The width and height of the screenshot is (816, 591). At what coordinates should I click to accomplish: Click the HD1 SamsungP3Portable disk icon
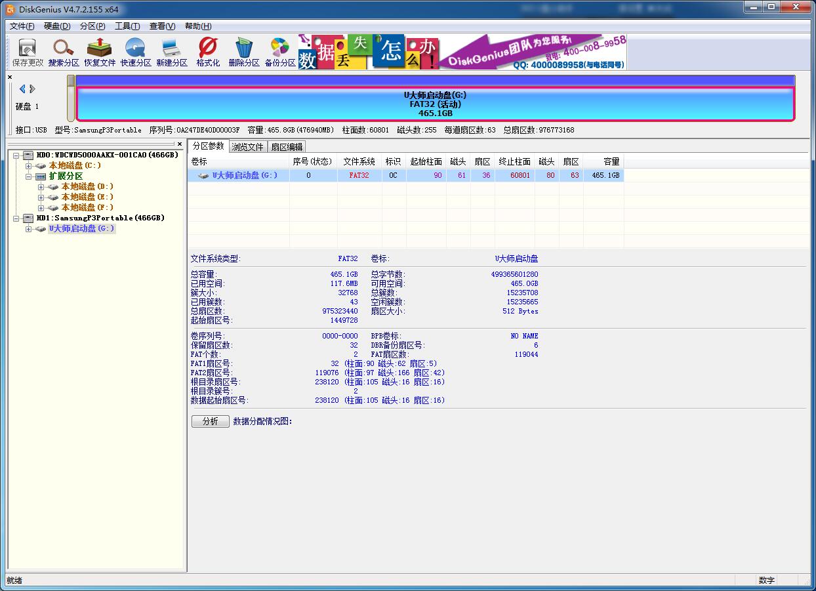pyautogui.click(x=28, y=218)
